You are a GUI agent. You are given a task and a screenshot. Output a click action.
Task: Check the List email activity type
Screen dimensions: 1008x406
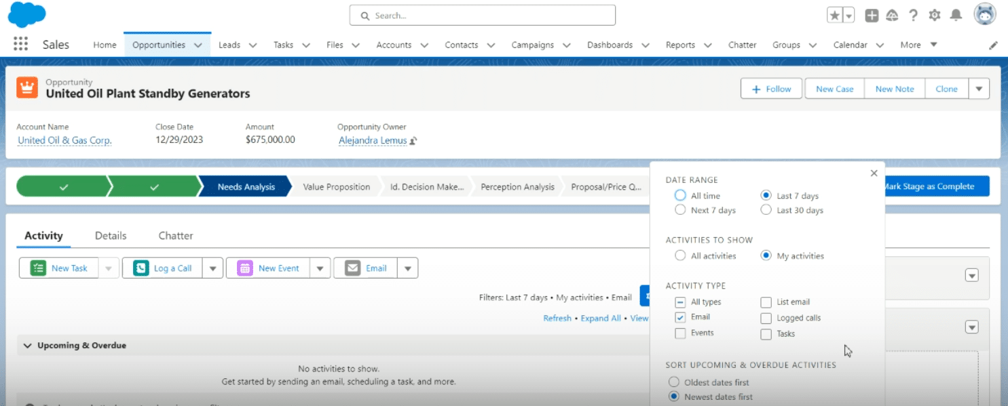tap(766, 302)
